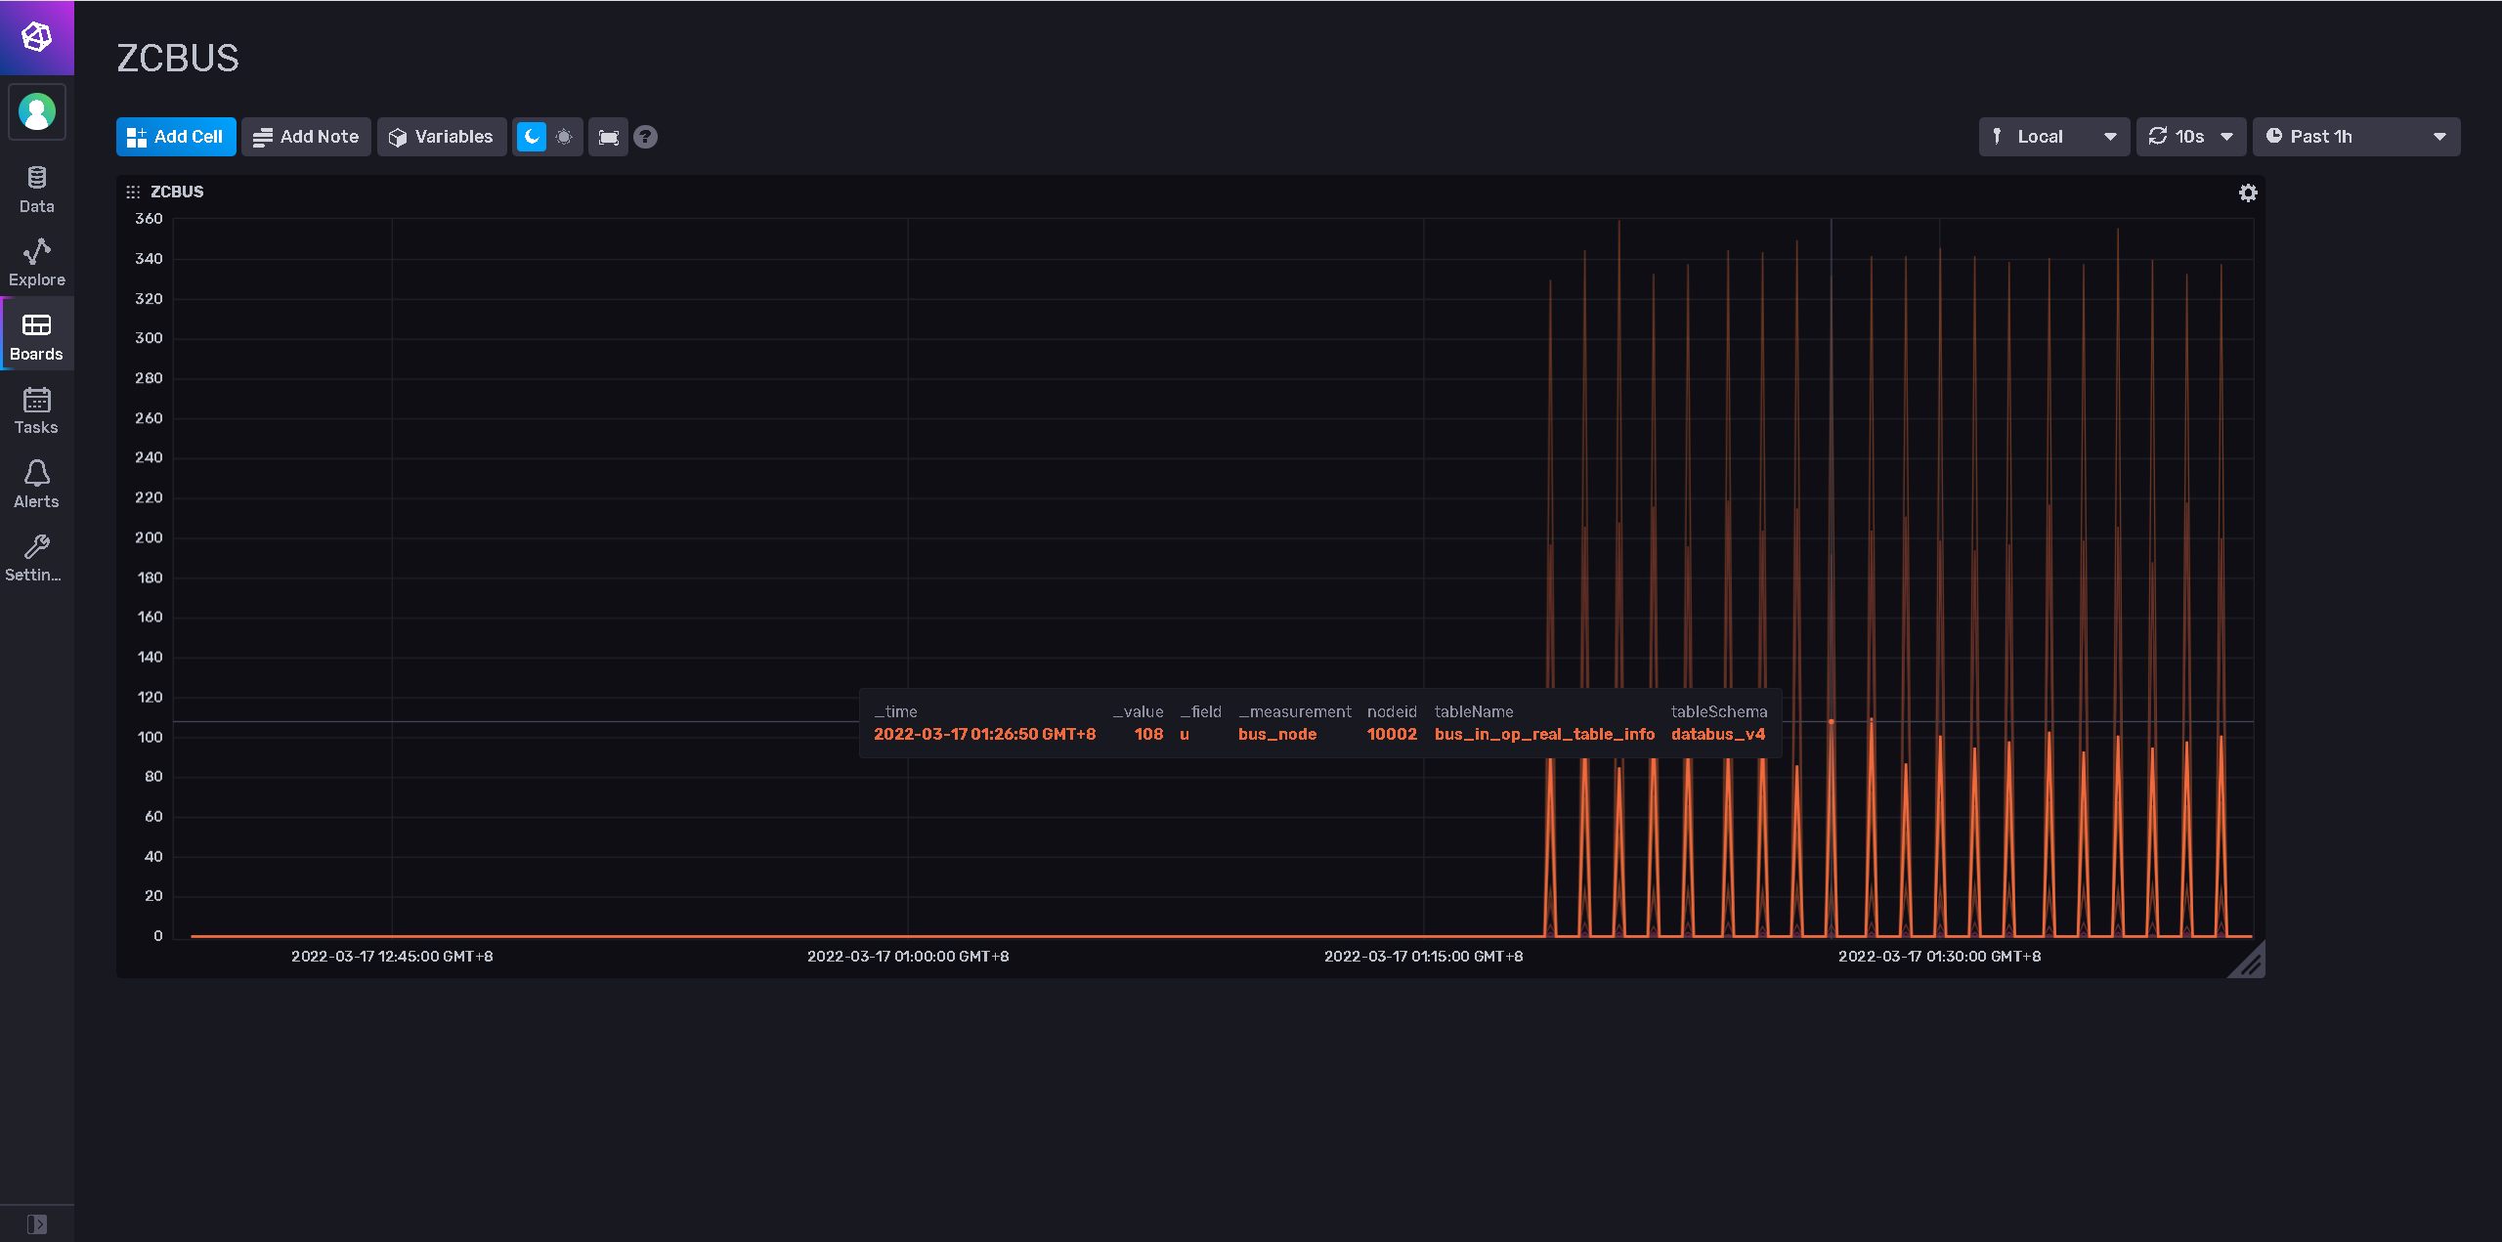The height and width of the screenshot is (1242, 2502).
Task: Open the Alerts bell section
Action: pos(37,485)
